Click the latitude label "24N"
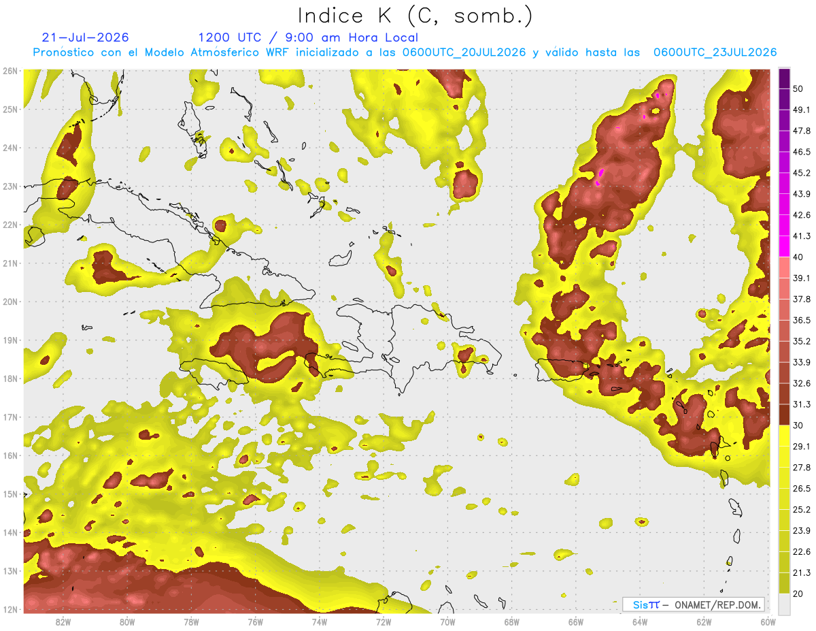 tap(10, 148)
